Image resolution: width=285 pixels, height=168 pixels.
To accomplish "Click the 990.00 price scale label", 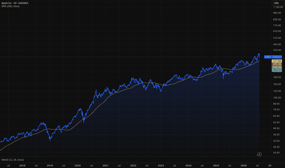I will point(277,13).
